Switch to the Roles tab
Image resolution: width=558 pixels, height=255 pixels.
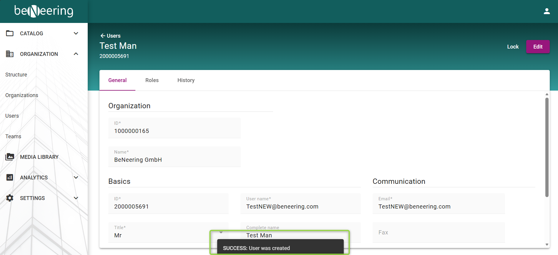(x=152, y=80)
